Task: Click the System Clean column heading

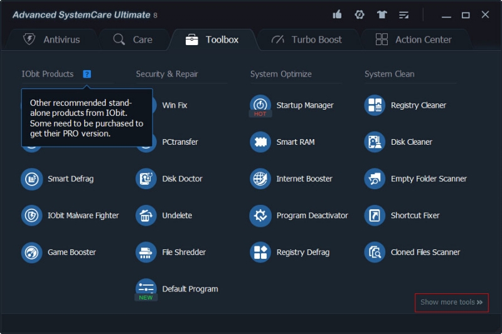Action: [x=389, y=74]
